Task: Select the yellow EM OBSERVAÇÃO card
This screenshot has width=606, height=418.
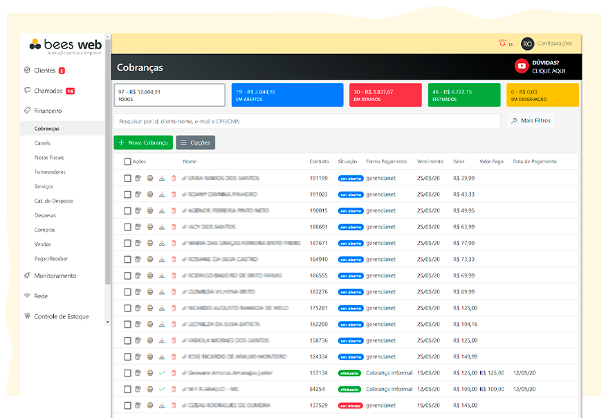Action: (542, 95)
